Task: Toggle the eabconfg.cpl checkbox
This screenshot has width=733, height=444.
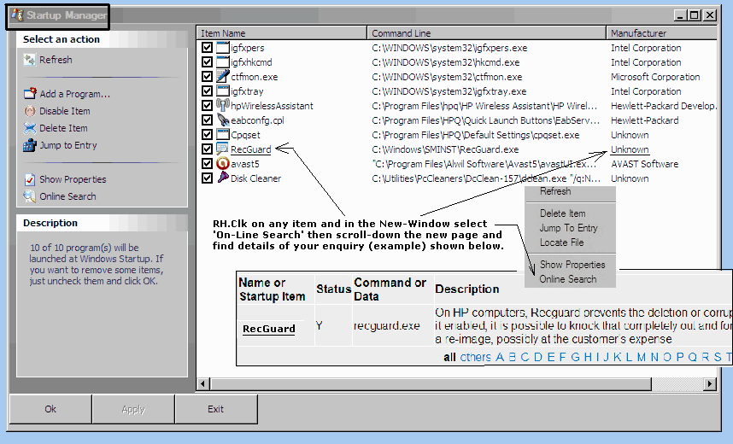Action: point(207,120)
